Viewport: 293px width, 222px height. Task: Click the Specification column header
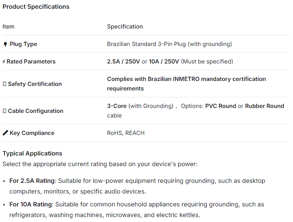(x=125, y=27)
